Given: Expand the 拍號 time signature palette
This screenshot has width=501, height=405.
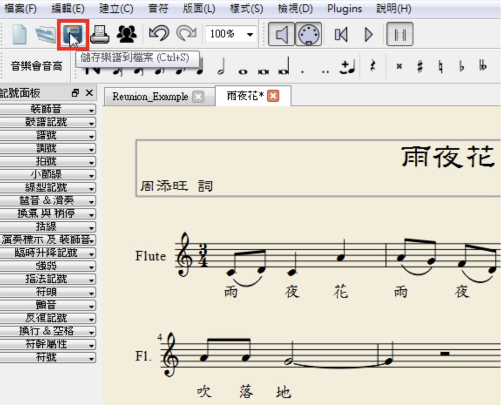Looking at the screenshot, I should 47,162.
